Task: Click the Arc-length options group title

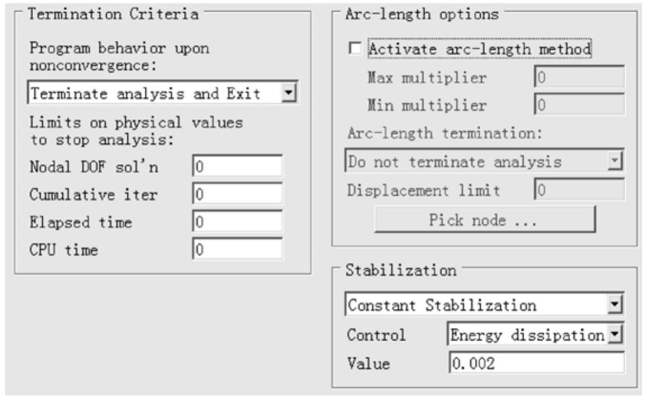Action: coord(422,15)
